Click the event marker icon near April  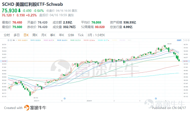(156, 99)
